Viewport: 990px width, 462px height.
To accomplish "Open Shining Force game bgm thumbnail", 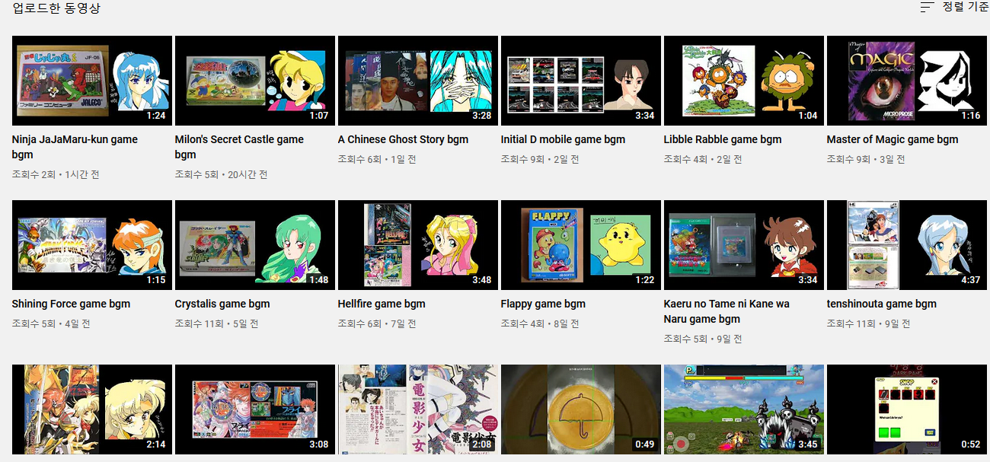I will pos(92,245).
